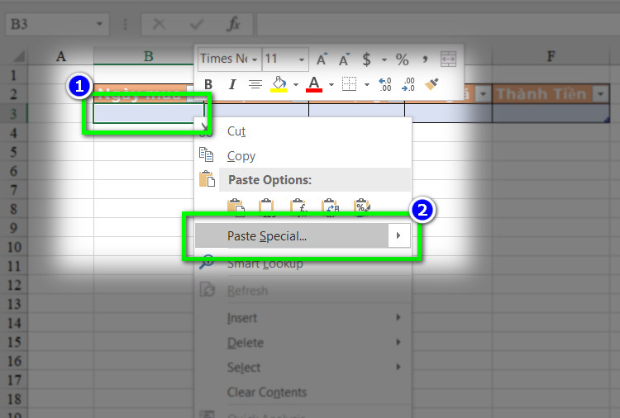The width and height of the screenshot is (620, 418).
Task: Apply Percent Style format
Action: 402,59
